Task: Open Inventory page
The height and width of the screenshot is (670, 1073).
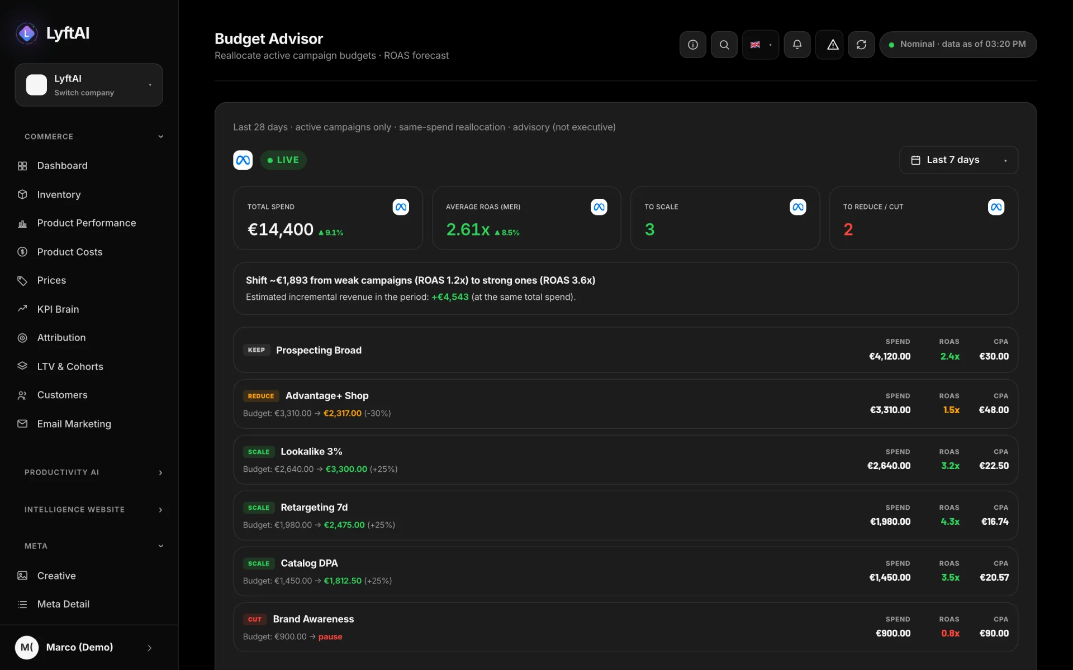Action: click(59, 195)
